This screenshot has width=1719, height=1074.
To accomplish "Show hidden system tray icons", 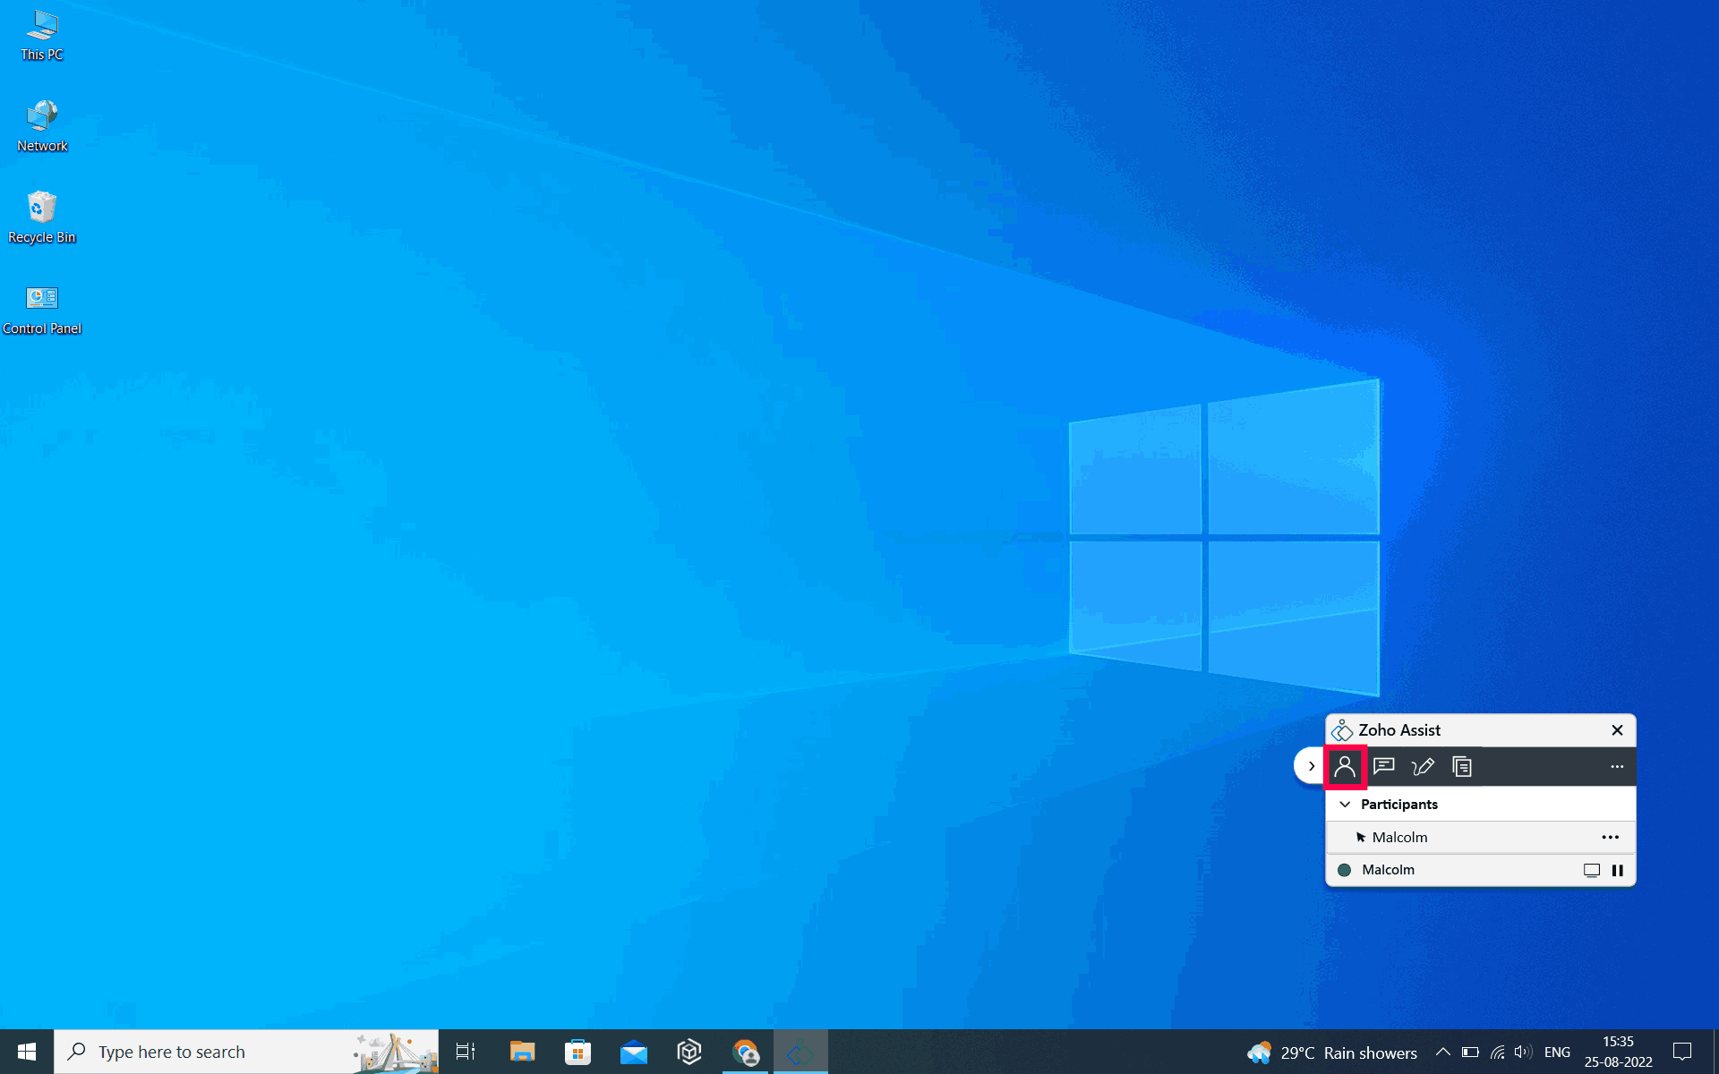I will pyautogui.click(x=1442, y=1052).
